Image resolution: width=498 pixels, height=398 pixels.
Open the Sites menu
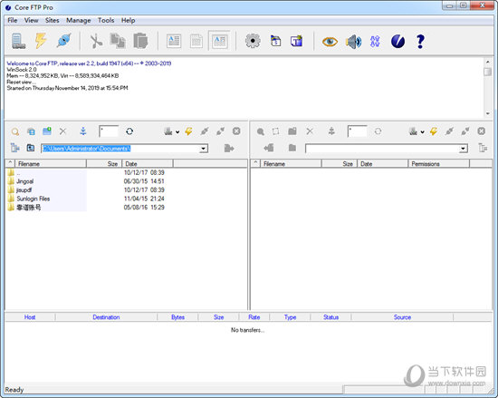(x=53, y=20)
